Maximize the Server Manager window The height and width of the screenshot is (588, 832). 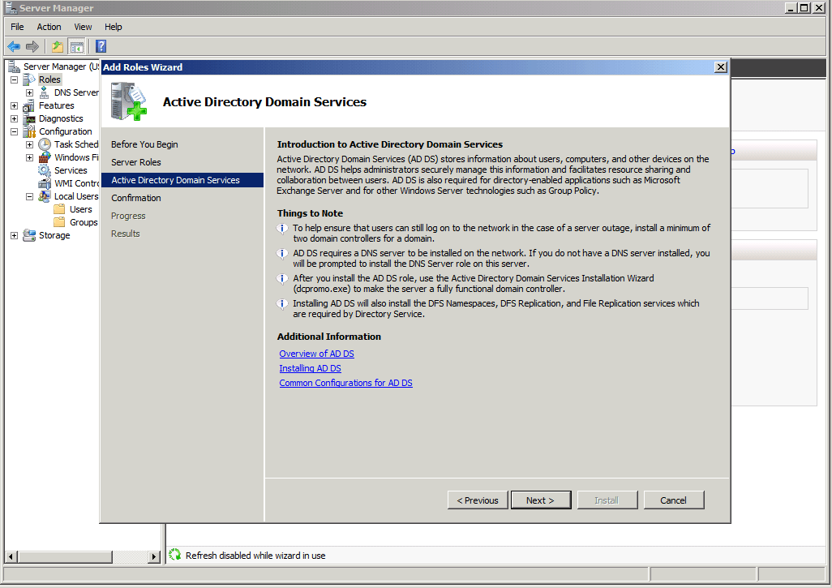point(804,7)
